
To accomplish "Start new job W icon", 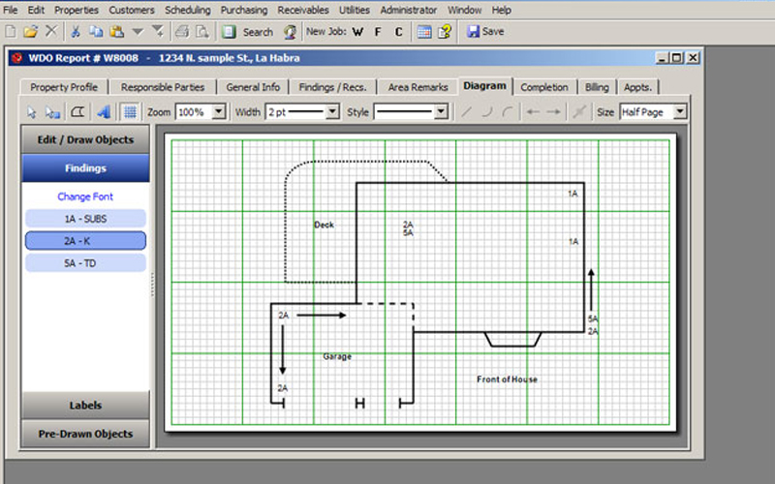I will click(357, 32).
